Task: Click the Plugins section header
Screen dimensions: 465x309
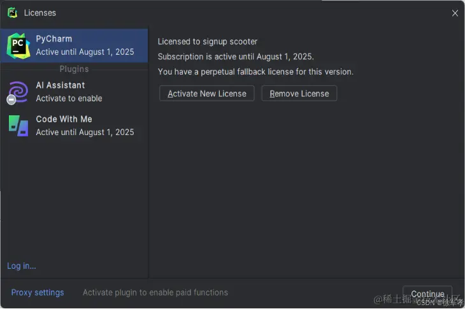Action: (x=74, y=69)
